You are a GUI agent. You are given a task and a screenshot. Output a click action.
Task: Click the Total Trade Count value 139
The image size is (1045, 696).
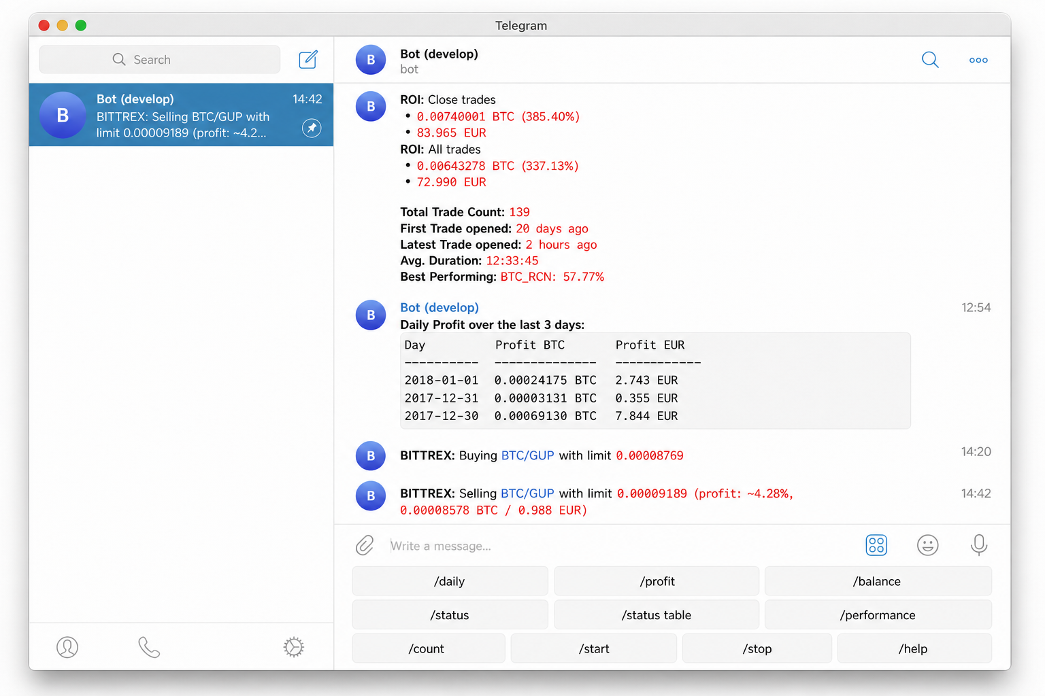[x=519, y=212]
